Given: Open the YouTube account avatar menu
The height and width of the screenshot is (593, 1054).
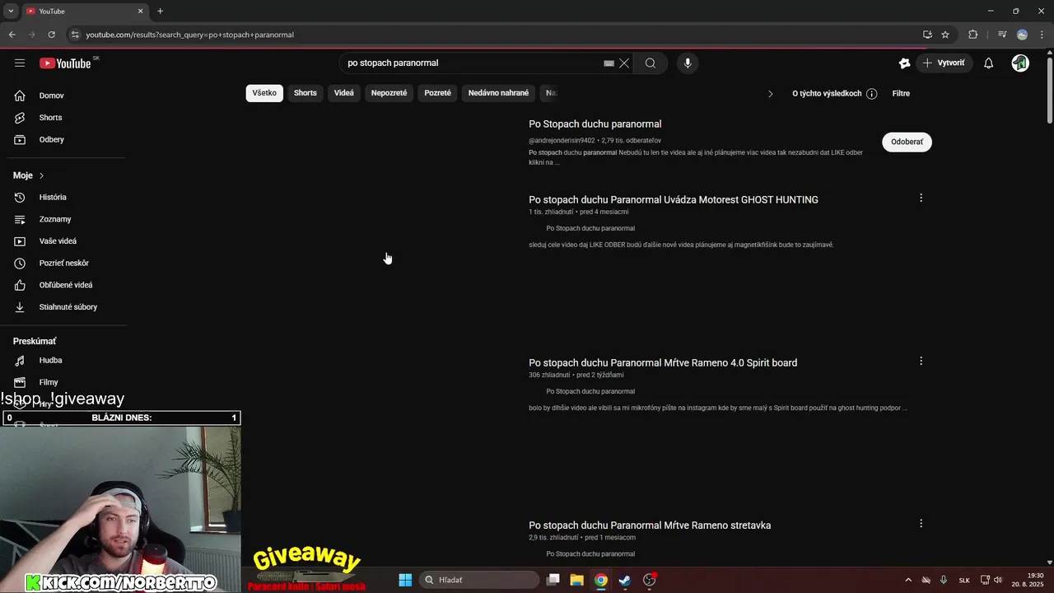Looking at the screenshot, I should click(x=1020, y=63).
